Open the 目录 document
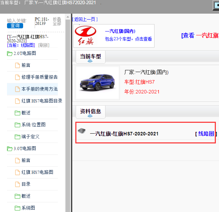 point(26,184)
